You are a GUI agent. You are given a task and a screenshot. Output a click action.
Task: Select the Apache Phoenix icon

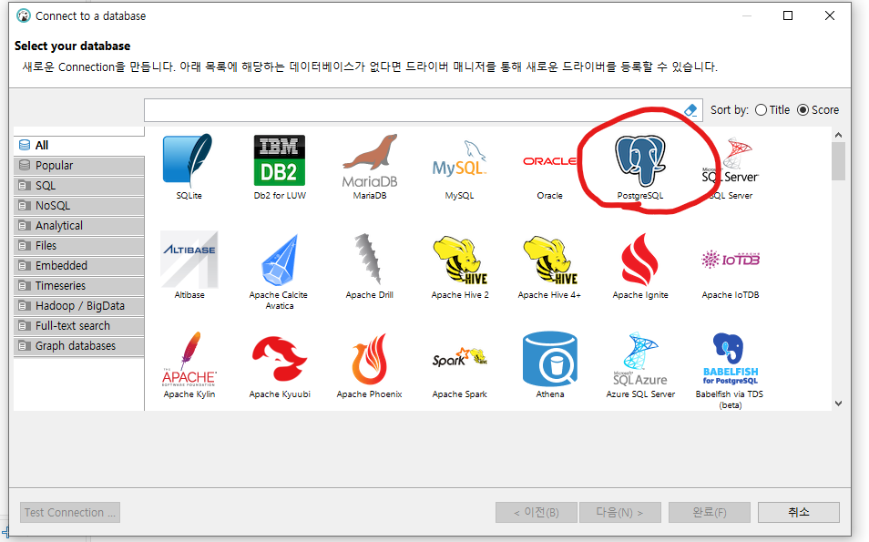[369, 360]
